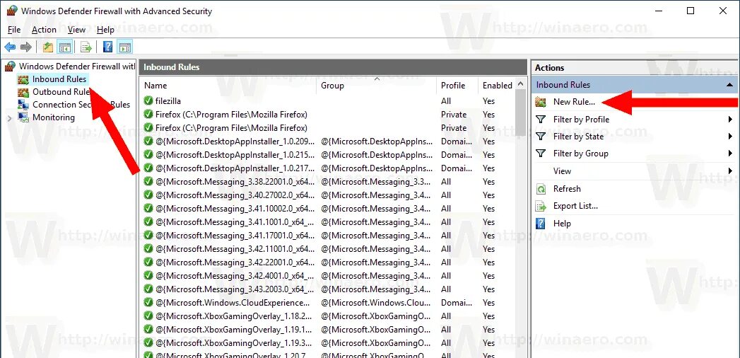The height and width of the screenshot is (358, 740).
Task: Click the app icon in the title bar
Action: tap(12, 11)
